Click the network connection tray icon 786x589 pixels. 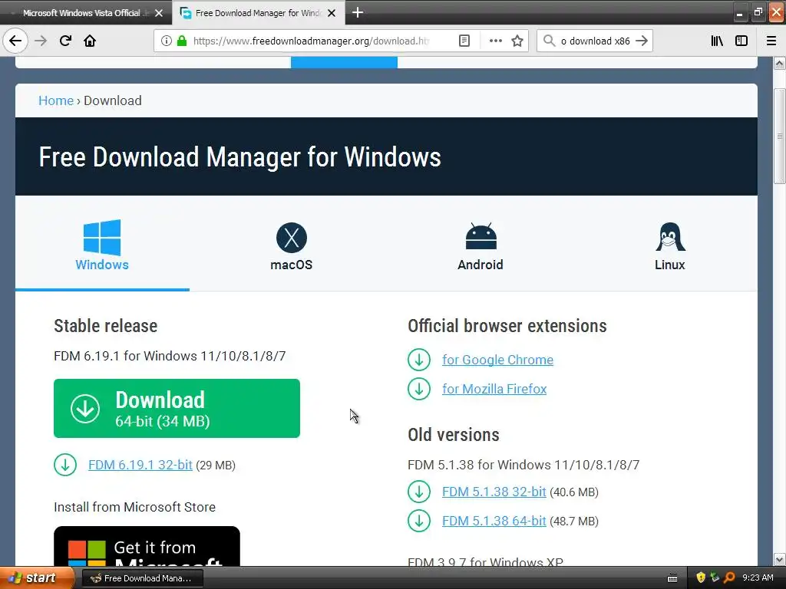[x=715, y=578]
